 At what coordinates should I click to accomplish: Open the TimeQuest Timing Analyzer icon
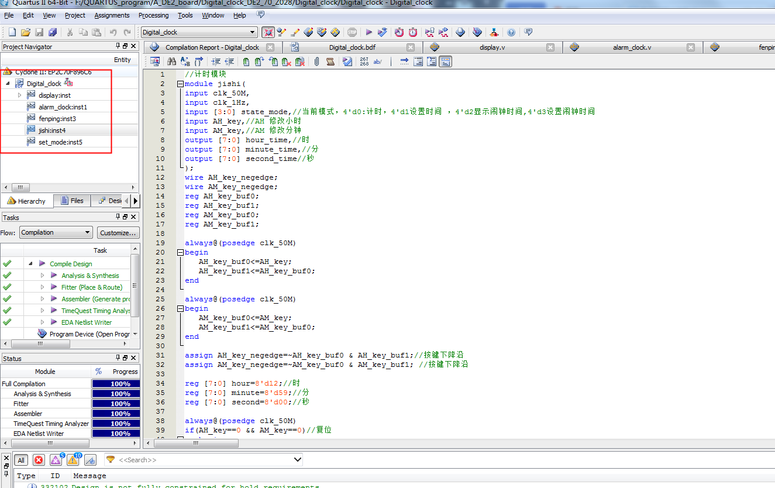tap(413, 32)
